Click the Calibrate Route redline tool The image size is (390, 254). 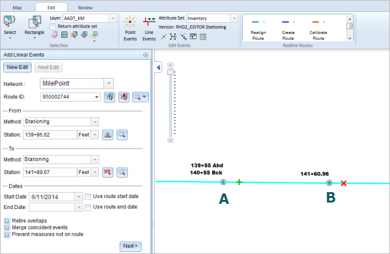tap(318, 29)
